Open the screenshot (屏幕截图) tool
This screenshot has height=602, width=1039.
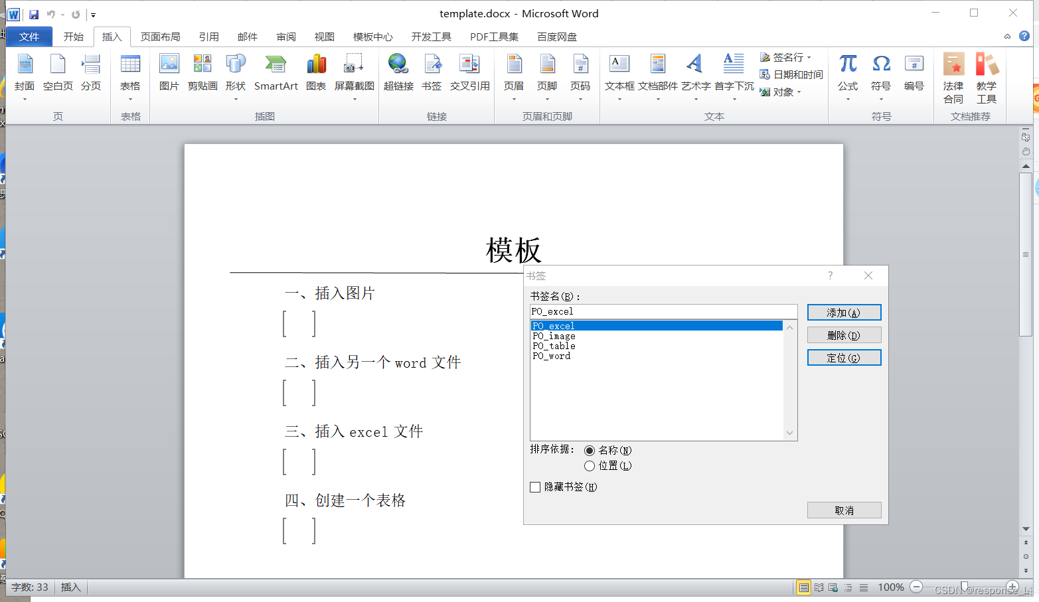(x=355, y=76)
